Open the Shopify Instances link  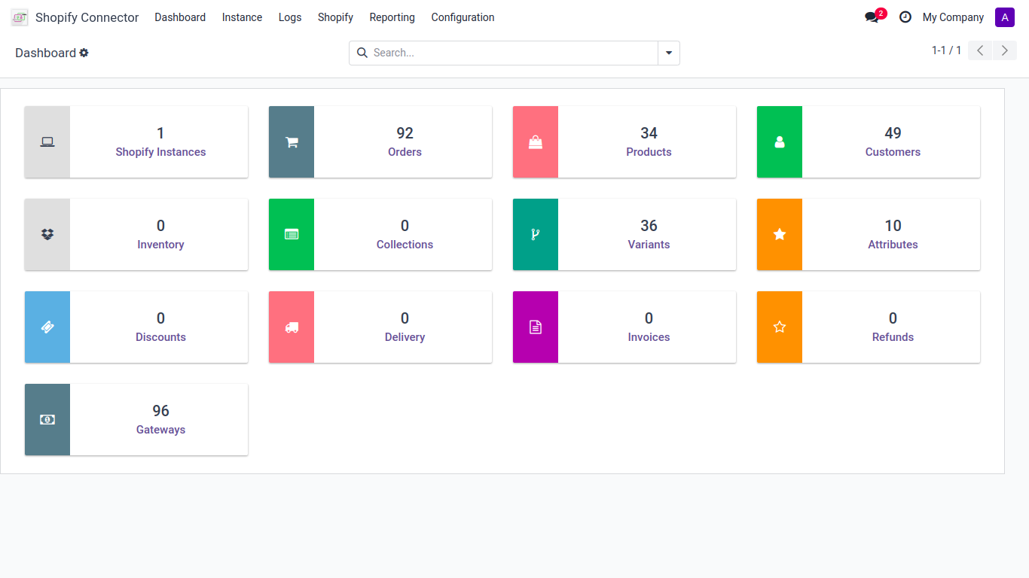pyautogui.click(x=160, y=152)
